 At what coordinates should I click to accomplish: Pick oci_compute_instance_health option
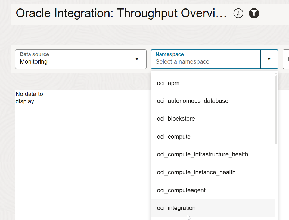pyautogui.click(x=213, y=172)
